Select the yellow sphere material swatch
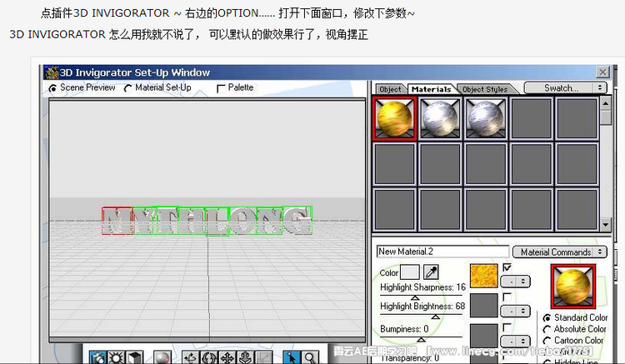The image size is (625, 364). click(394, 118)
